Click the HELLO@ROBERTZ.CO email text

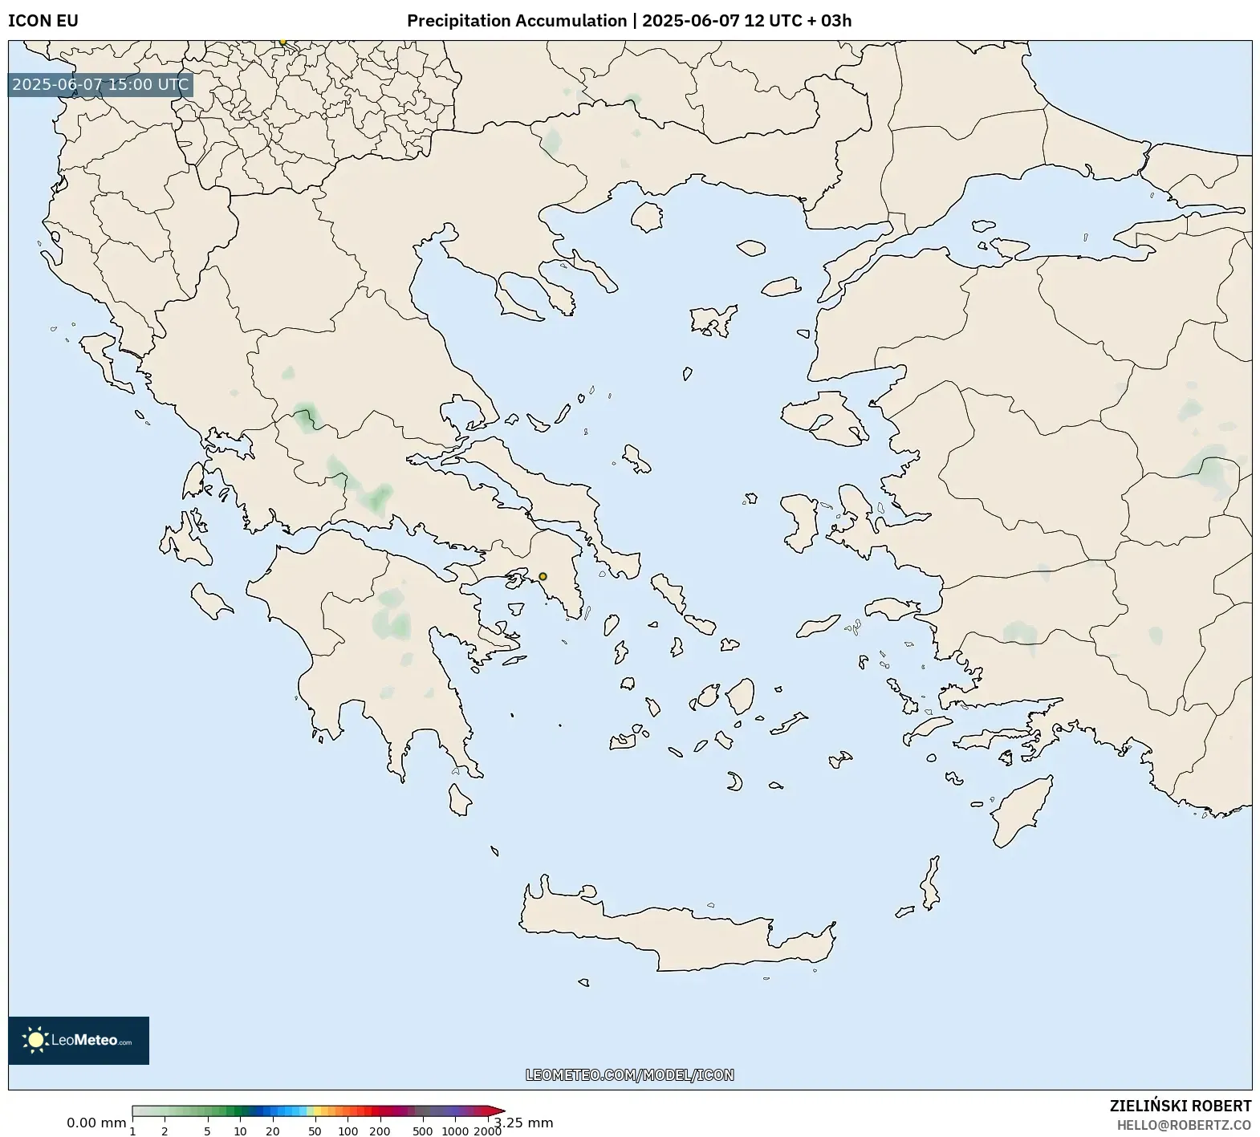[x=1185, y=1125]
